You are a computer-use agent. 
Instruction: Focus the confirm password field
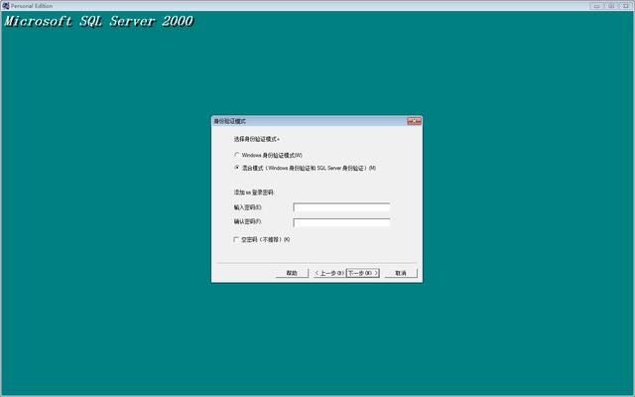pyautogui.click(x=341, y=222)
